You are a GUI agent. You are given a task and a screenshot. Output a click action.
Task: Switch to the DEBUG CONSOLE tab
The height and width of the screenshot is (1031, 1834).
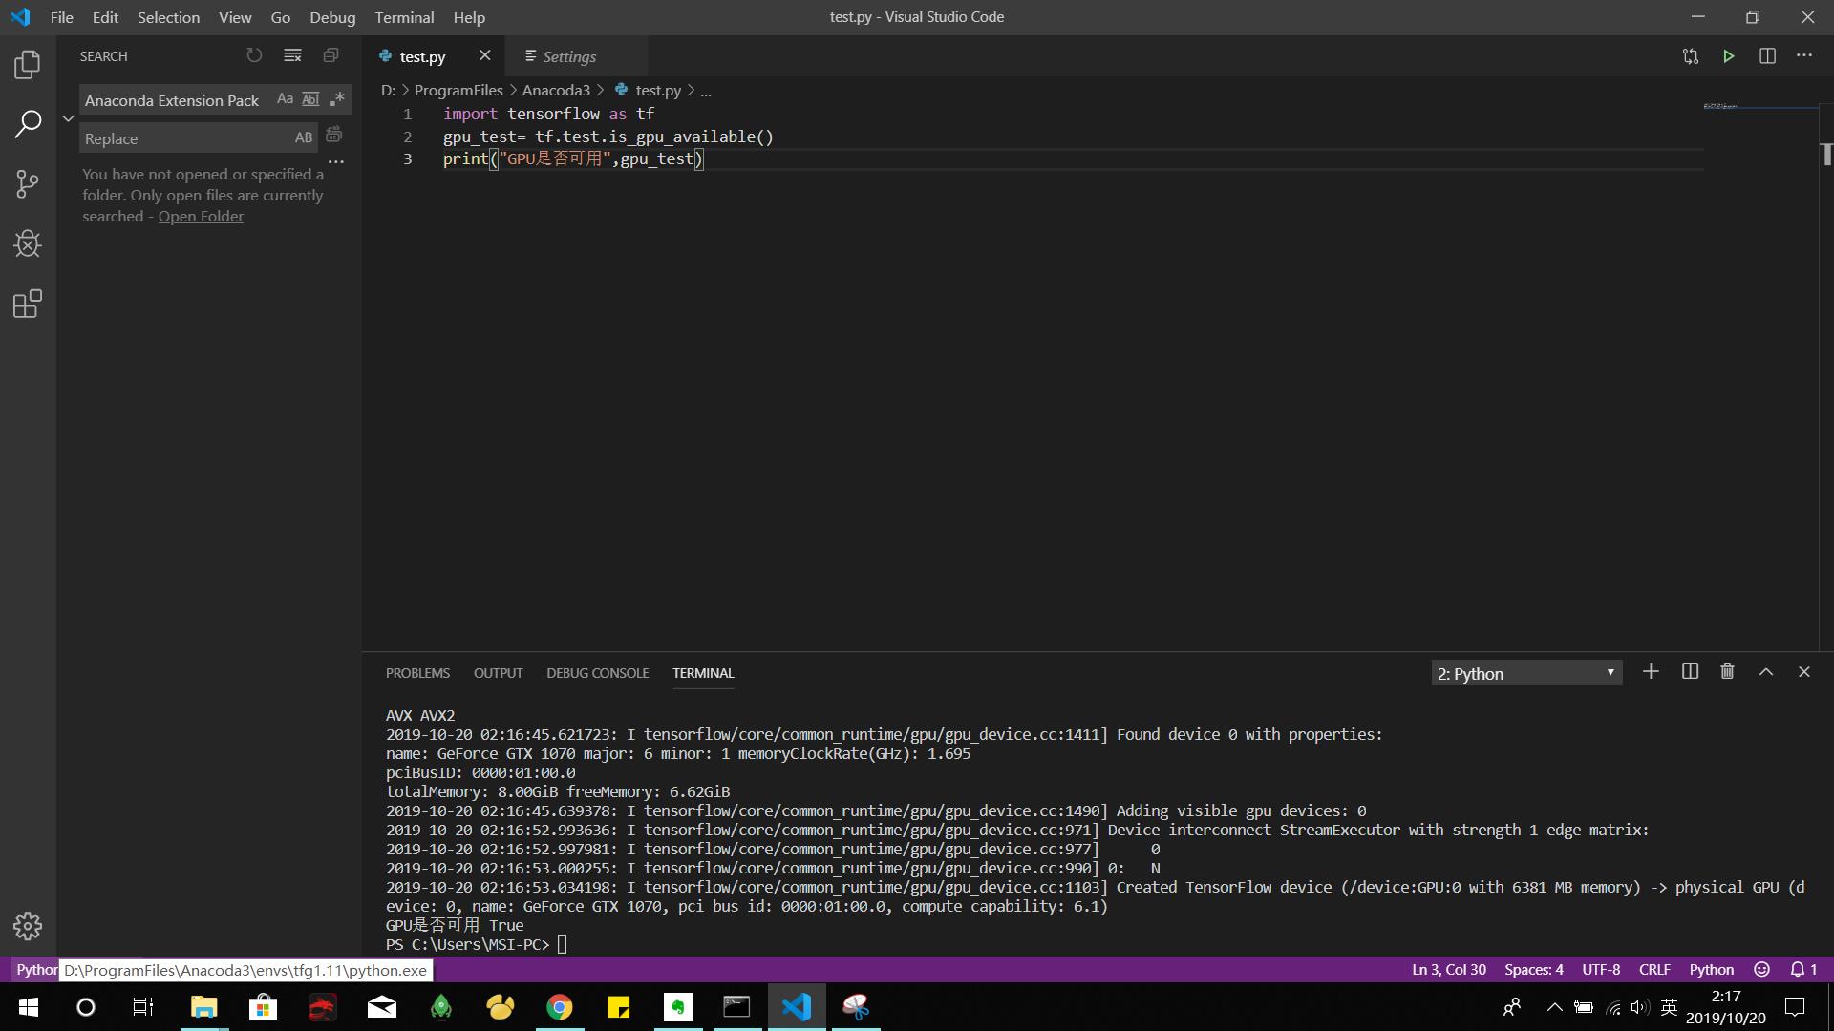point(597,673)
